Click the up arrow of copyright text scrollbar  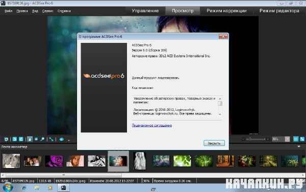click(x=220, y=99)
